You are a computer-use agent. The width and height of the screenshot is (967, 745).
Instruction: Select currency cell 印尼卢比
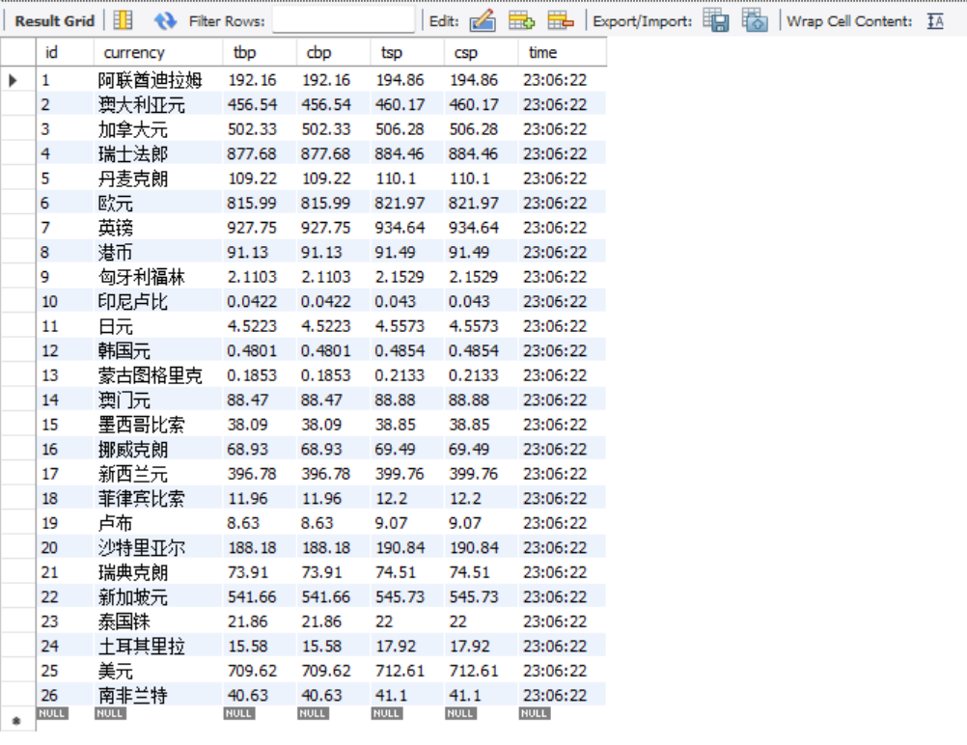[x=158, y=302]
